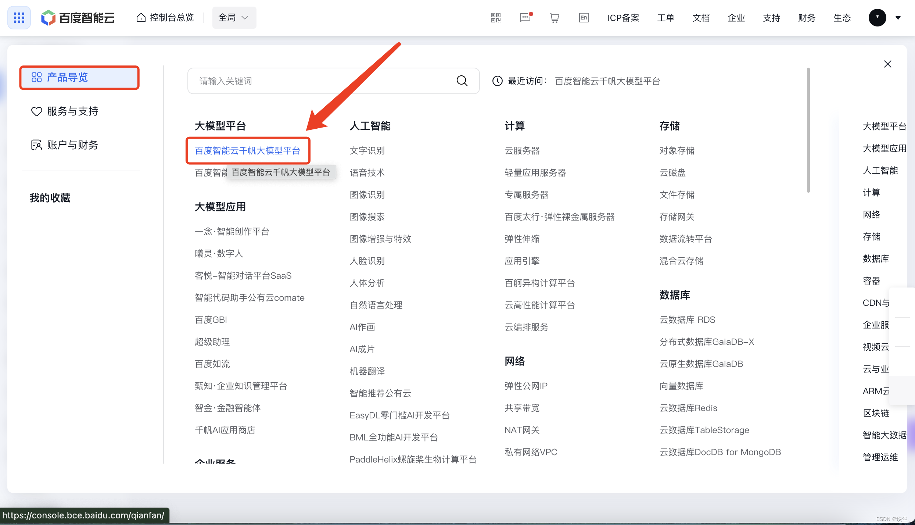Click the search magnifier icon
This screenshot has height=525, width=915.
462,81
